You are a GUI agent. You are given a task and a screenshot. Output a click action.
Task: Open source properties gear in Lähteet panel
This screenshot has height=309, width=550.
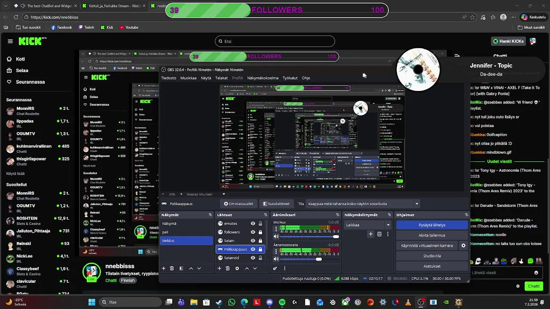[237, 268]
